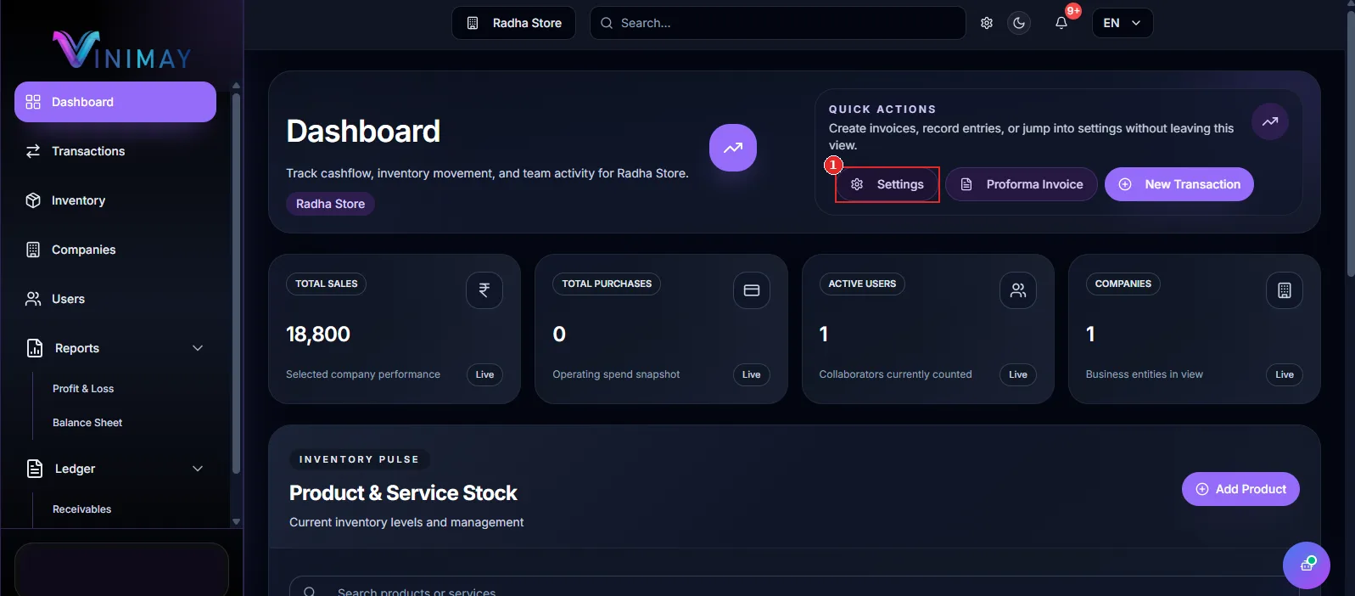Viewport: 1355px width, 596px height.
Task: Click Live badge on Active Users card
Action: [1018, 374]
